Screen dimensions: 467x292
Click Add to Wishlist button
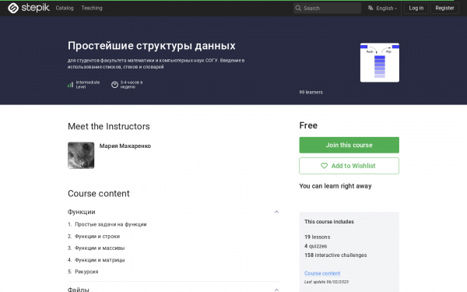pos(349,166)
